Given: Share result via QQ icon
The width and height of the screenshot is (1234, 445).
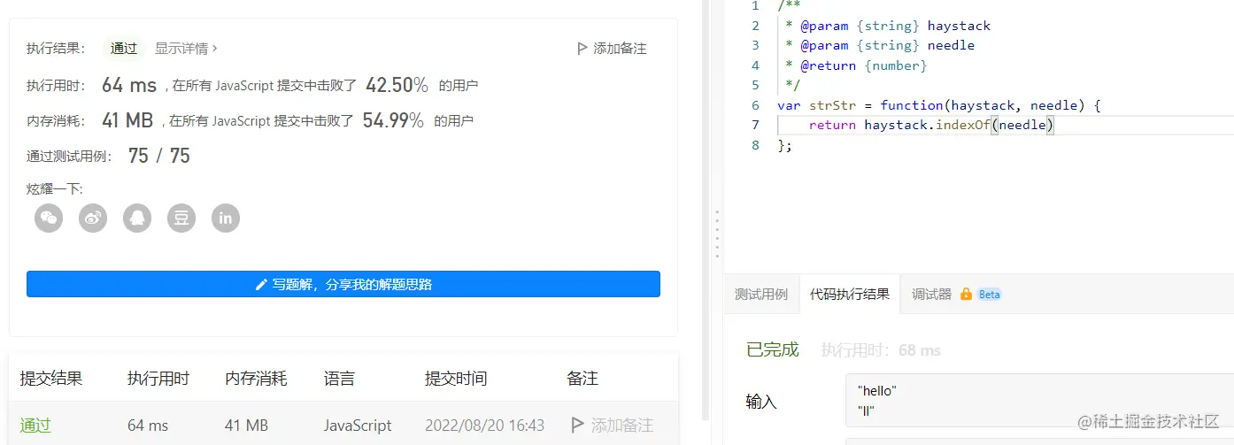Looking at the screenshot, I should click(137, 218).
